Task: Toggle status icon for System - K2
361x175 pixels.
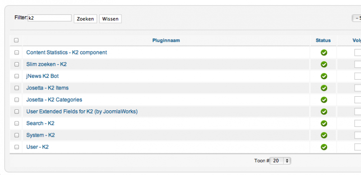Action: coord(324,135)
